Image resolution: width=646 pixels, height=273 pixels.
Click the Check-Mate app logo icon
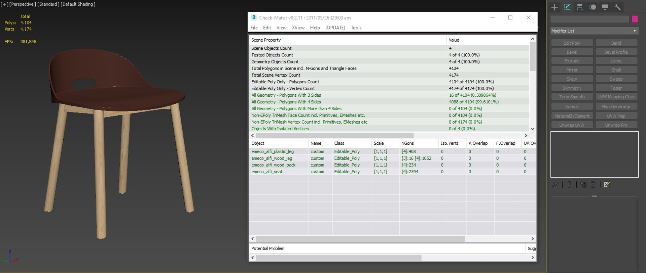click(254, 17)
